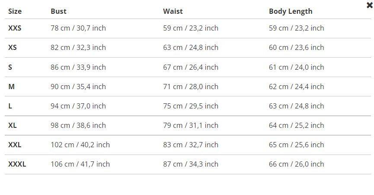Click the M size label
Image resolution: width=374 pixels, height=195 pixels.
click(11, 87)
